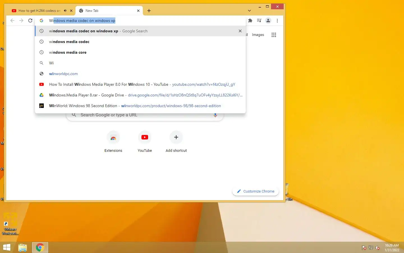The width and height of the screenshot is (404, 253).
Task: Open the taskbar clock showing 10:29 AM
Action: (x=392, y=248)
